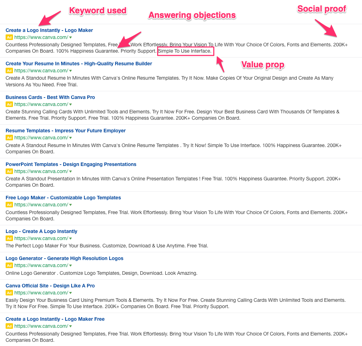Open 'Logo Generator - Generate High Resolution Logos' headline
This screenshot has width=362, height=346.
65,258
